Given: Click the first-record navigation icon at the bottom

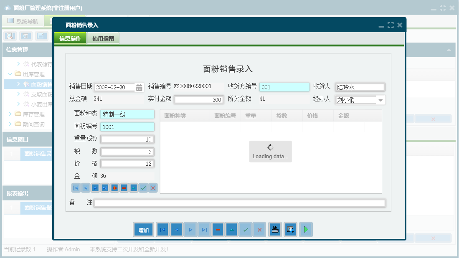Looking at the screenshot, I should click(x=162, y=229).
